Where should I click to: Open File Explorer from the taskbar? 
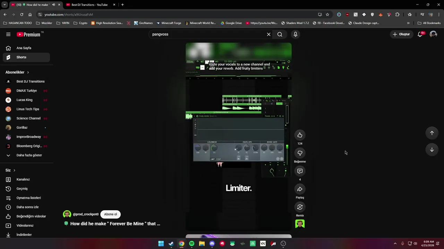[202, 243]
